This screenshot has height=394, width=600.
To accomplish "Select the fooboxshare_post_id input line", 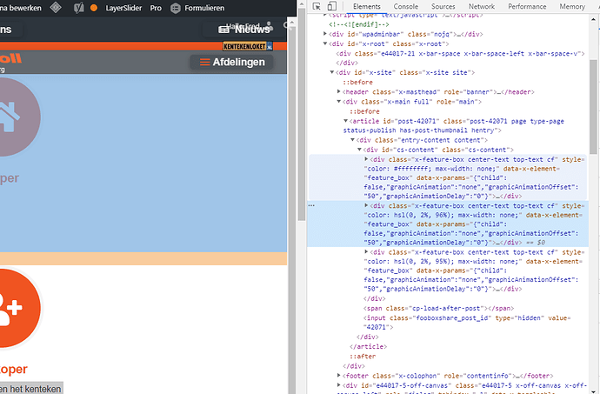I will (467, 323).
